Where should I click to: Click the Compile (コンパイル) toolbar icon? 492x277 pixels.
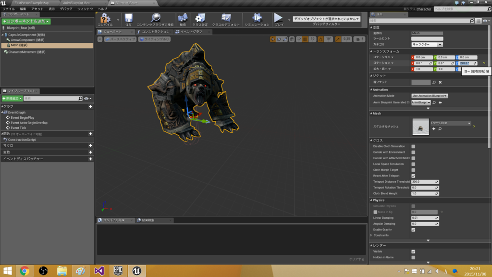[105, 18]
